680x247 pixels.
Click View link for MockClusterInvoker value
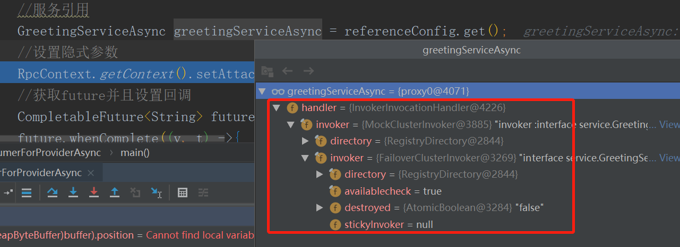[x=669, y=125]
